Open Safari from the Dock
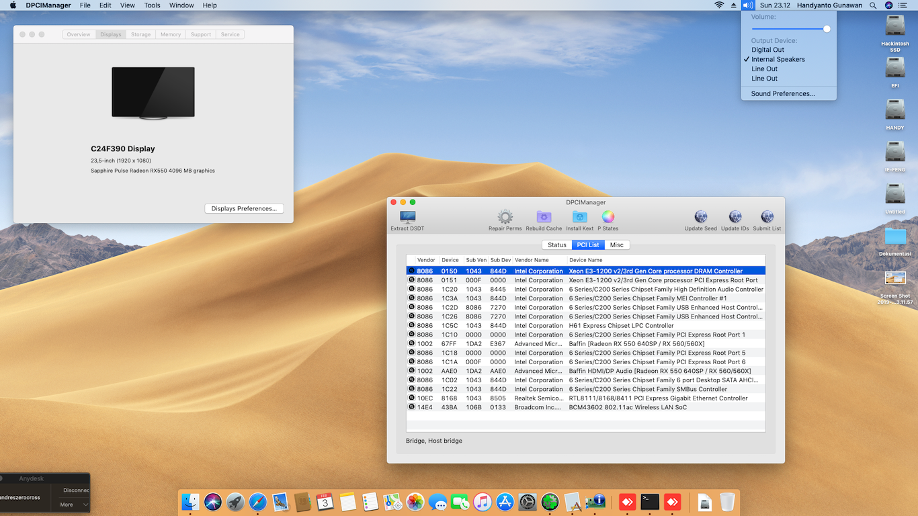Image resolution: width=918 pixels, height=516 pixels. (258, 501)
